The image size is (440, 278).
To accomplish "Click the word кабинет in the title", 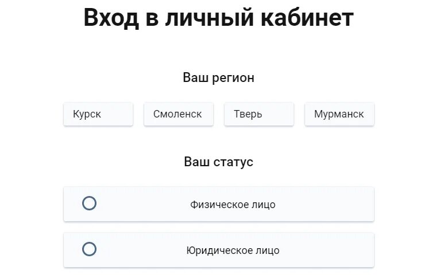I will [307, 18].
